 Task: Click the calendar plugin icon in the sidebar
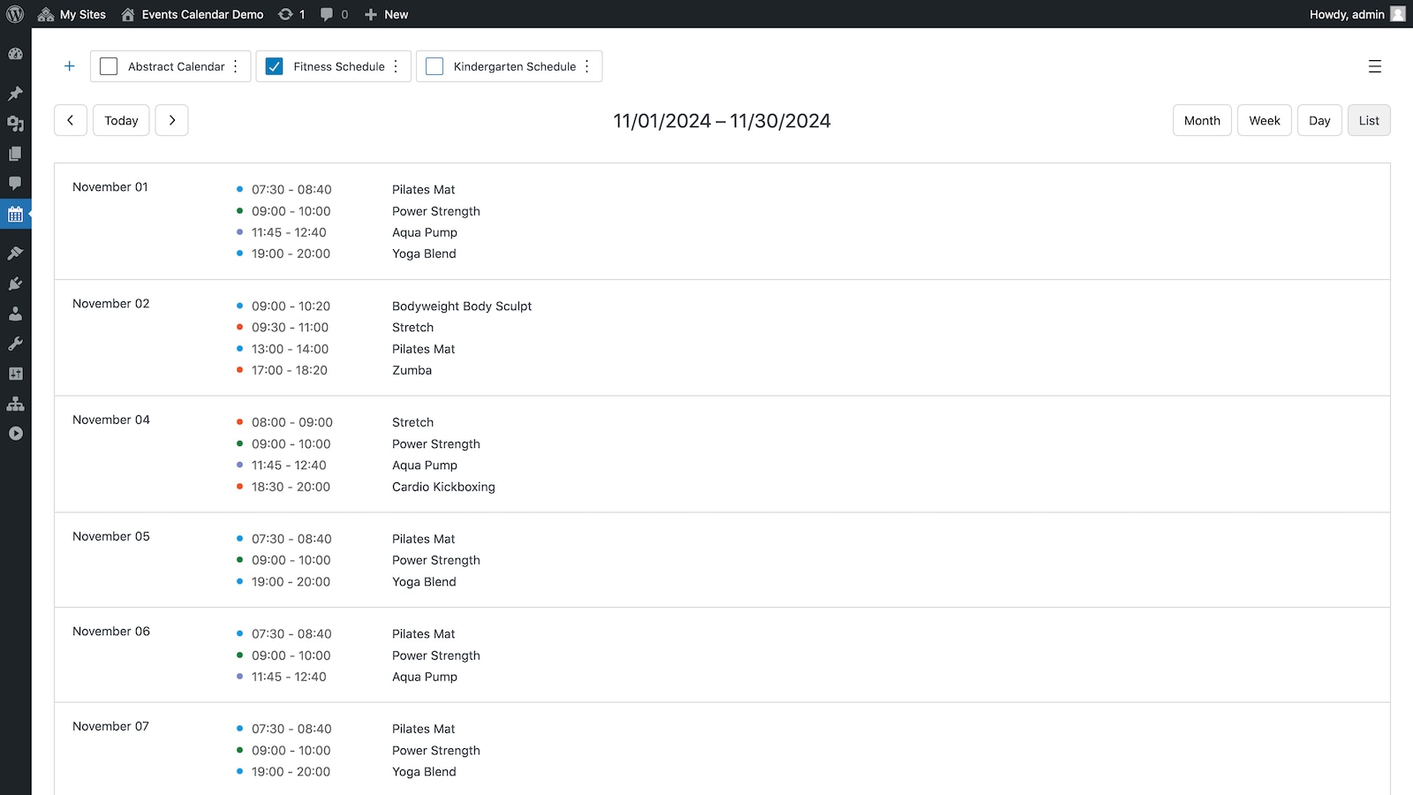[15, 214]
